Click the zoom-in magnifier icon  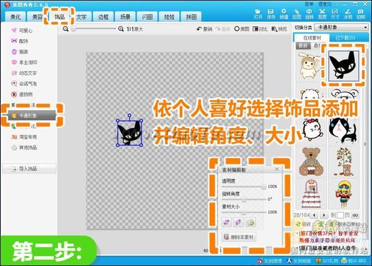pyautogui.click(x=121, y=29)
